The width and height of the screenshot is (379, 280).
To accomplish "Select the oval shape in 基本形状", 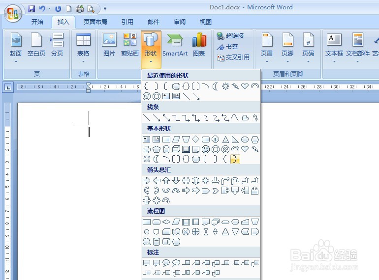I will [x=245, y=140].
